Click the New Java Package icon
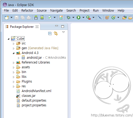 107,17
